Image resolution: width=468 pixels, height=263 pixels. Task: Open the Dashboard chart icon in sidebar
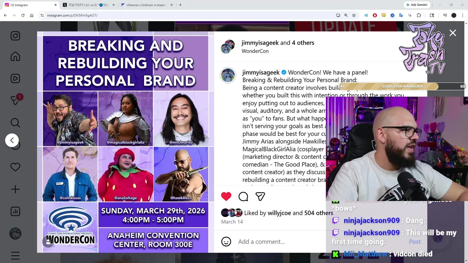[15, 211]
